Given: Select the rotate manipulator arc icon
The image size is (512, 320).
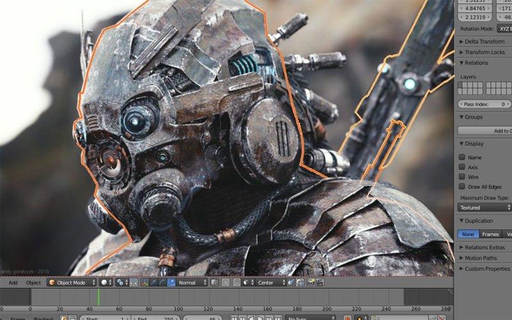Looking at the screenshot, I should (162, 282).
